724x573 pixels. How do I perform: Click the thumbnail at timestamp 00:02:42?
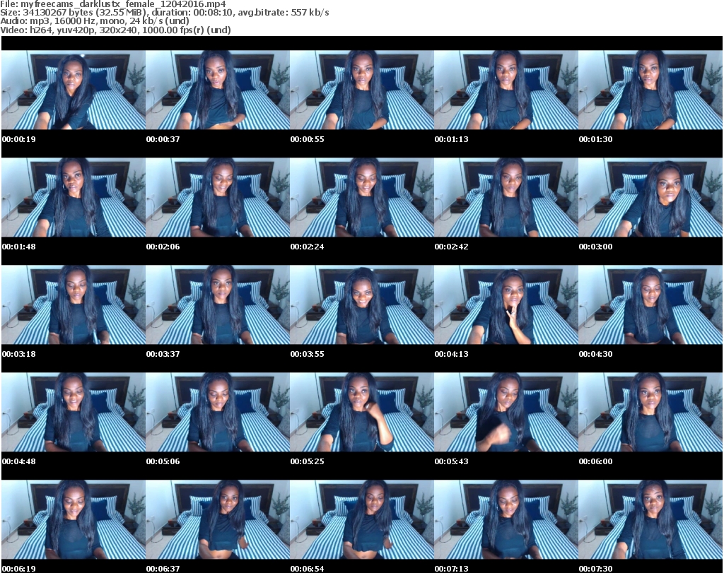(x=506, y=197)
